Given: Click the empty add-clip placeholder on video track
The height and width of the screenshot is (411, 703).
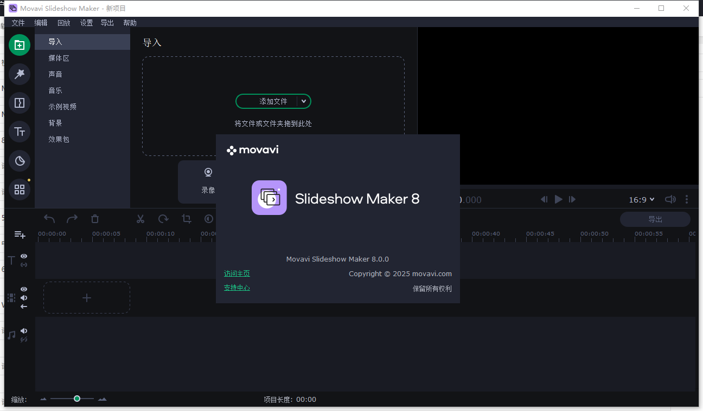Looking at the screenshot, I should (87, 297).
